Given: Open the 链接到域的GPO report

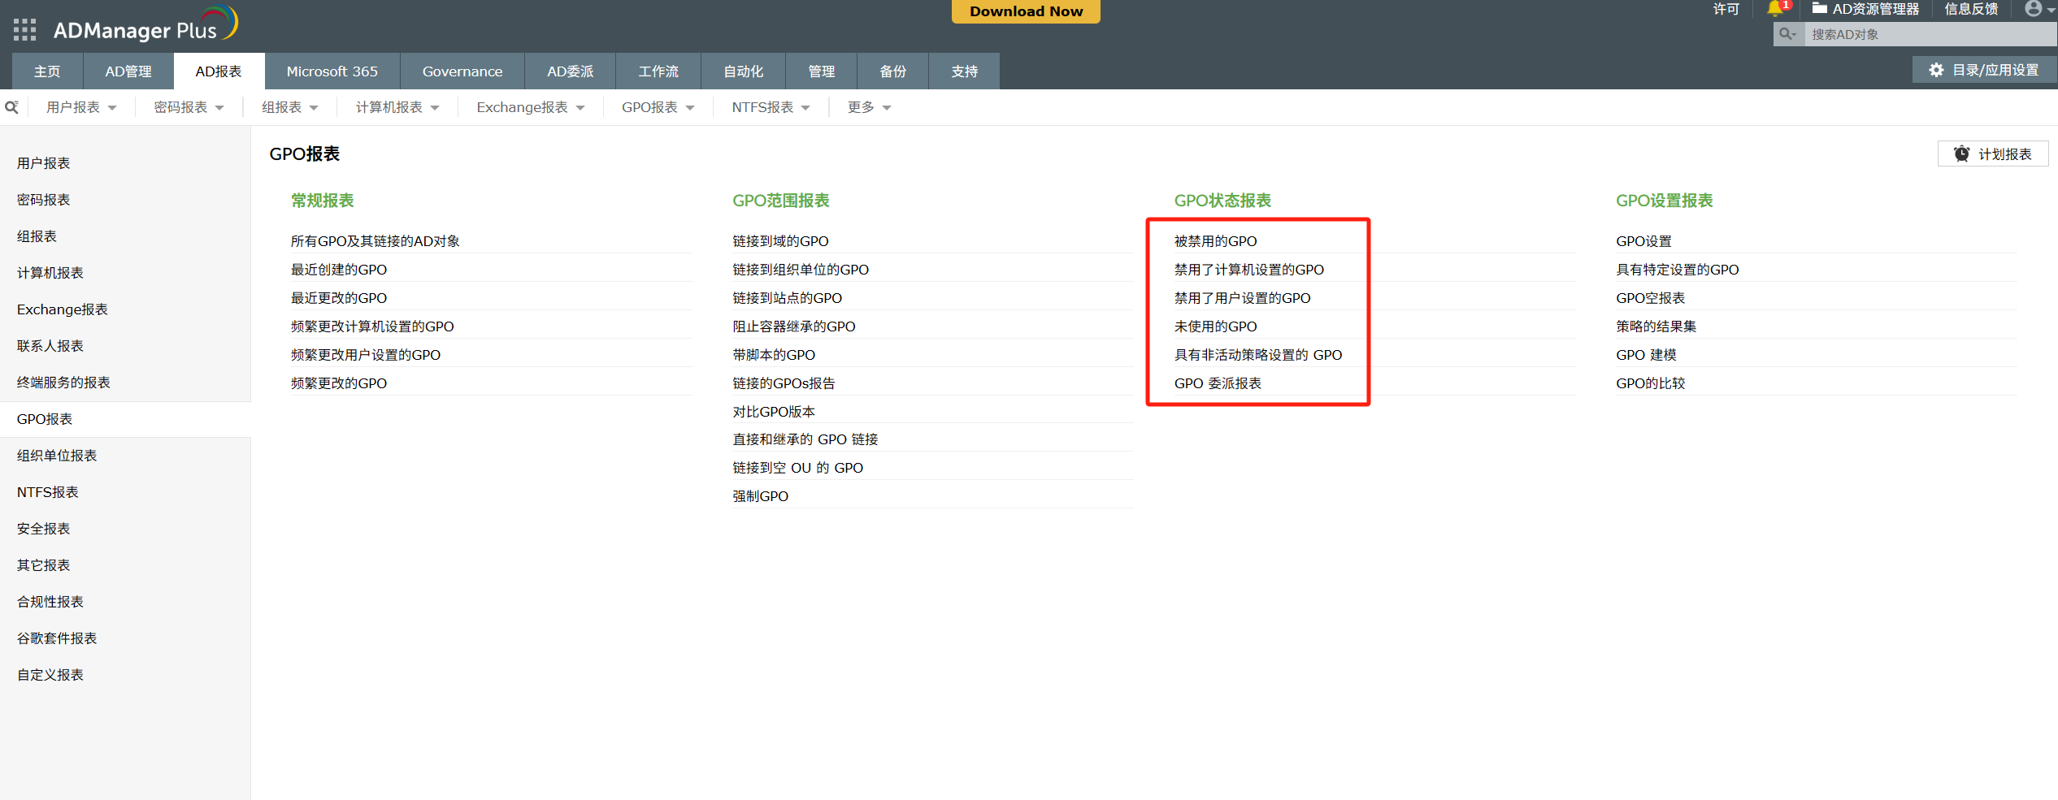Looking at the screenshot, I should coord(780,241).
